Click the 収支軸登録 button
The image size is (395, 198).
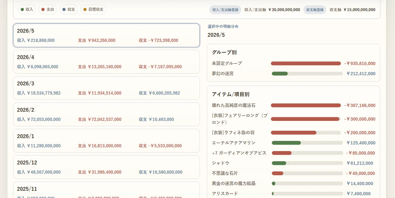click(315, 10)
